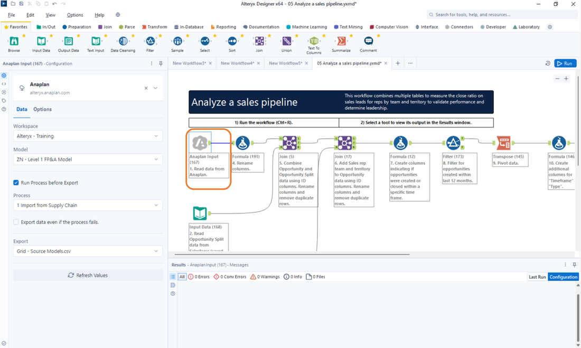Select the Comment tool
The height and width of the screenshot is (348, 581).
pyautogui.click(x=368, y=42)
